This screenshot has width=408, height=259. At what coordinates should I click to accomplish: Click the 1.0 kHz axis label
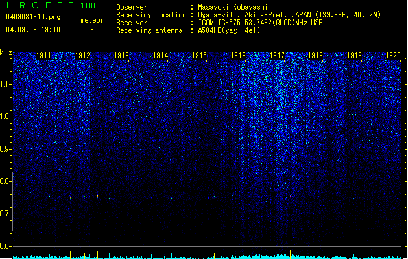click(x=5, y=117)
